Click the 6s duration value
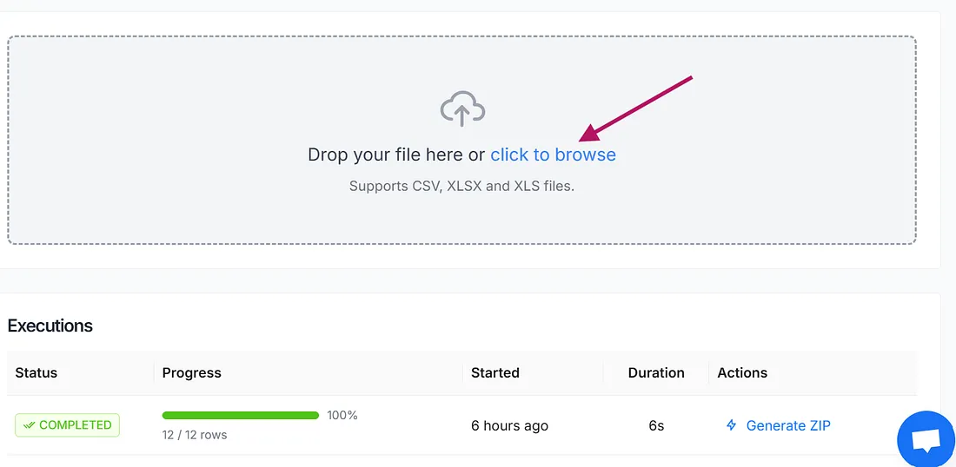The width and height of the screenshot is (956, 467). click(656, 425)
